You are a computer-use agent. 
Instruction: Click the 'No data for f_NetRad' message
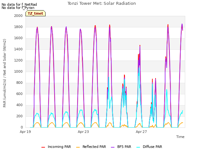click(x=19, y=4)
